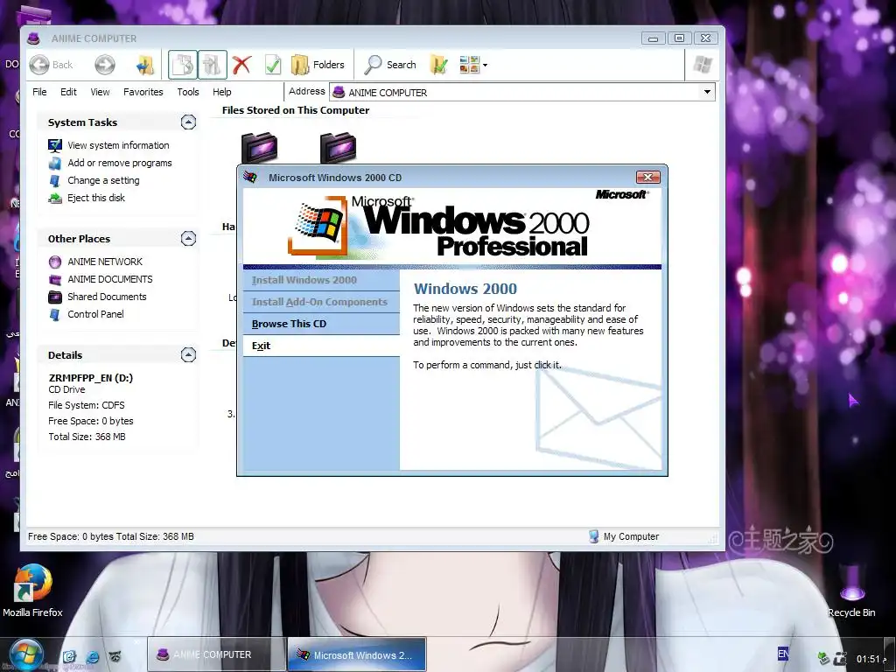This screenshot has height=672, width=896.
Task: Go up one folder level icon
Action: click(145, 65)
